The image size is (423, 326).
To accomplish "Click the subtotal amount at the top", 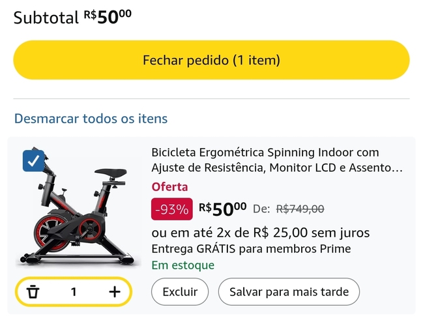I will (x=108, y=17).
